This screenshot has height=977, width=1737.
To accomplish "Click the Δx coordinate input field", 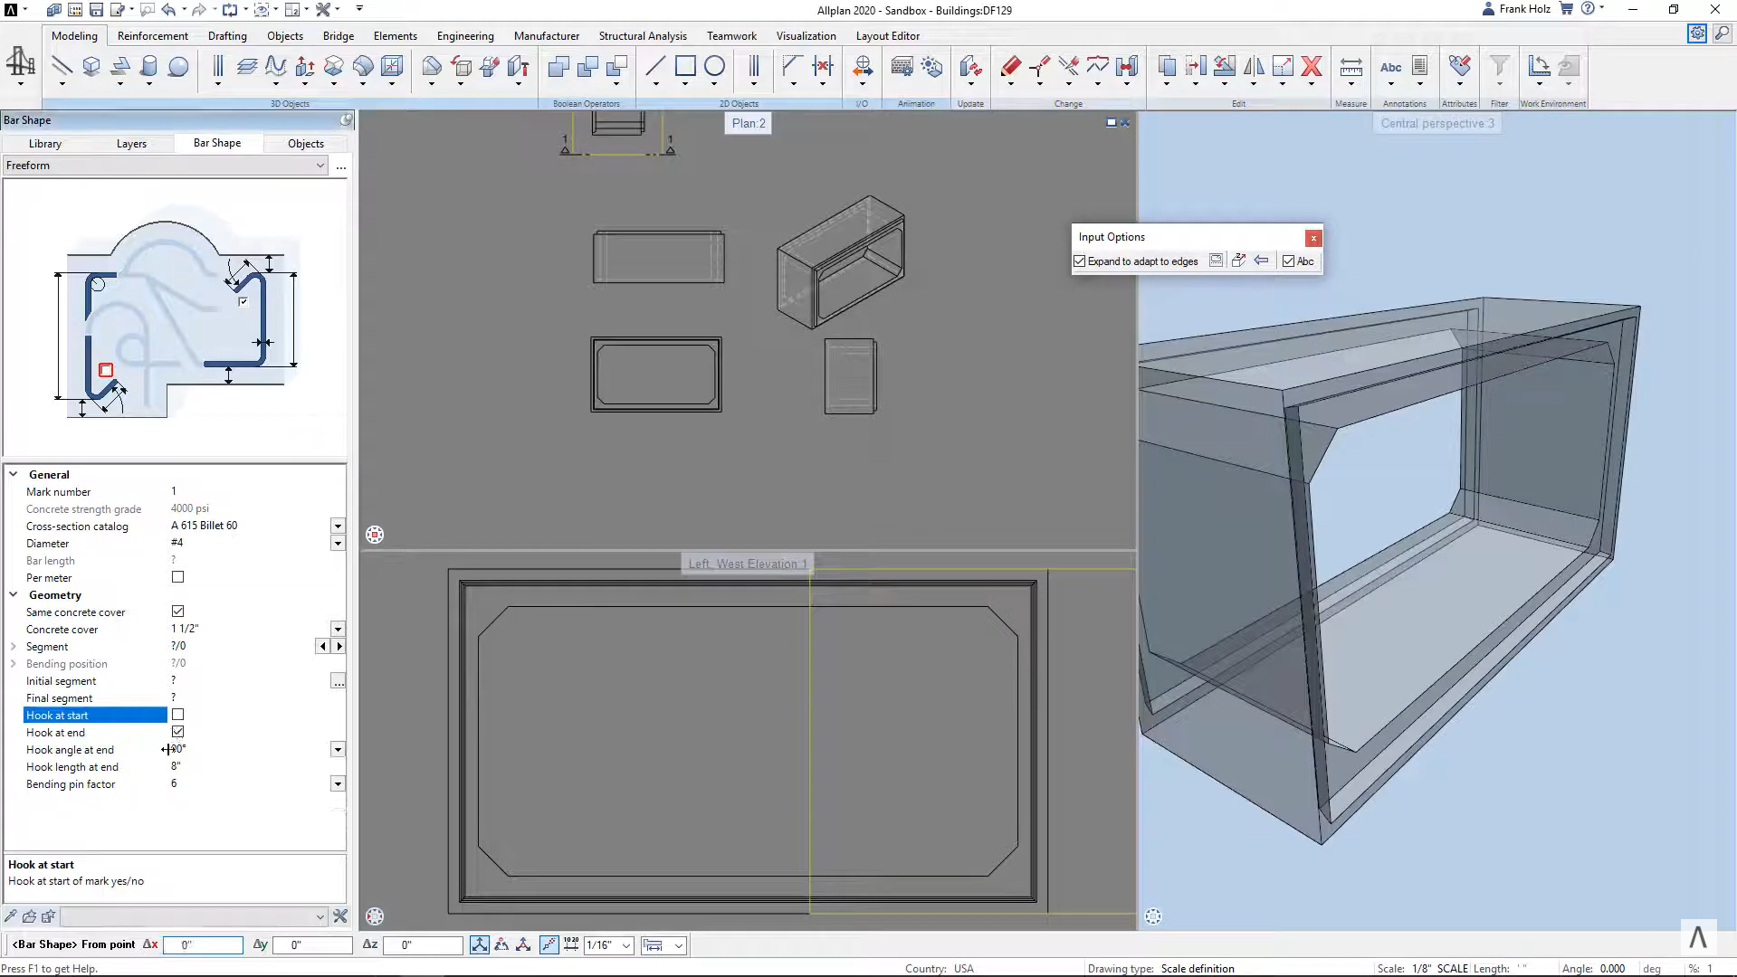I will pos(204,944).
